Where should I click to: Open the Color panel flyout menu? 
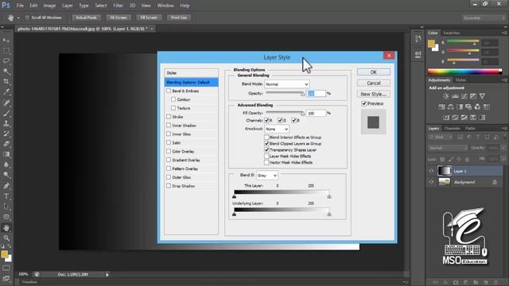click(504, 33)
